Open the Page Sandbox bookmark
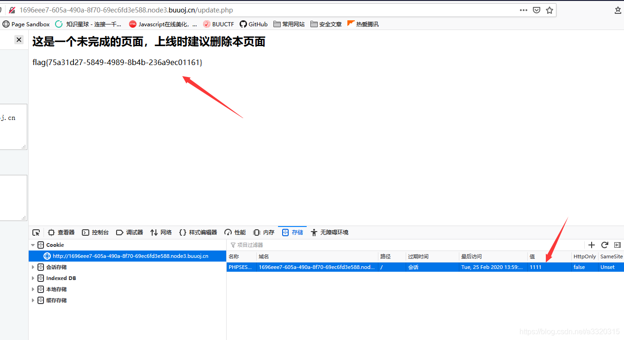The image size is (624, 340). tap(26, 24)
